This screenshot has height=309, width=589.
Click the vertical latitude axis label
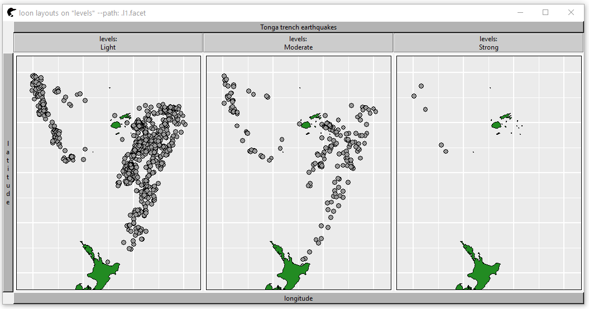coord(8,173)
